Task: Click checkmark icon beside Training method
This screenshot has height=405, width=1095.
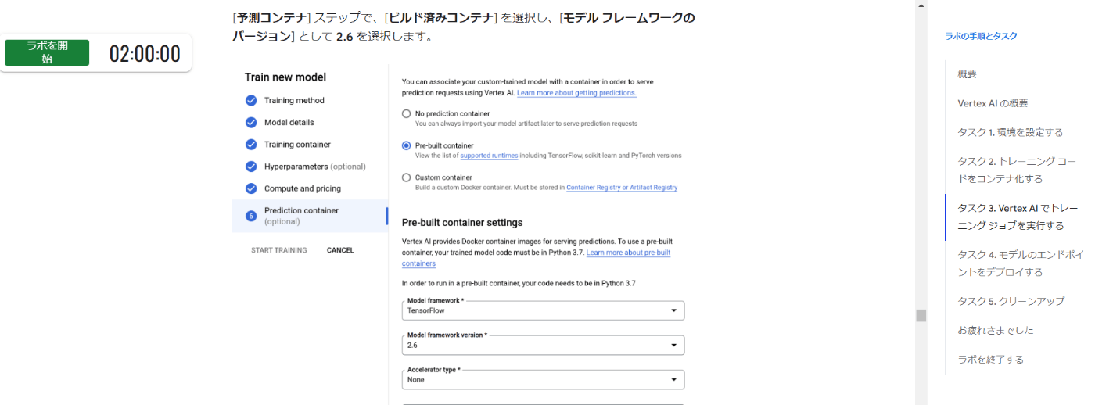Action: coord(251,100)
